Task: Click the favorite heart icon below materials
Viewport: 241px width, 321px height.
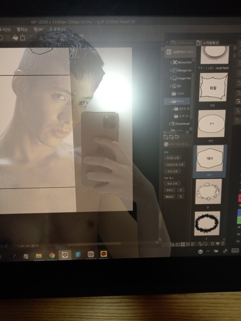Action: click(x=217, y=244)
